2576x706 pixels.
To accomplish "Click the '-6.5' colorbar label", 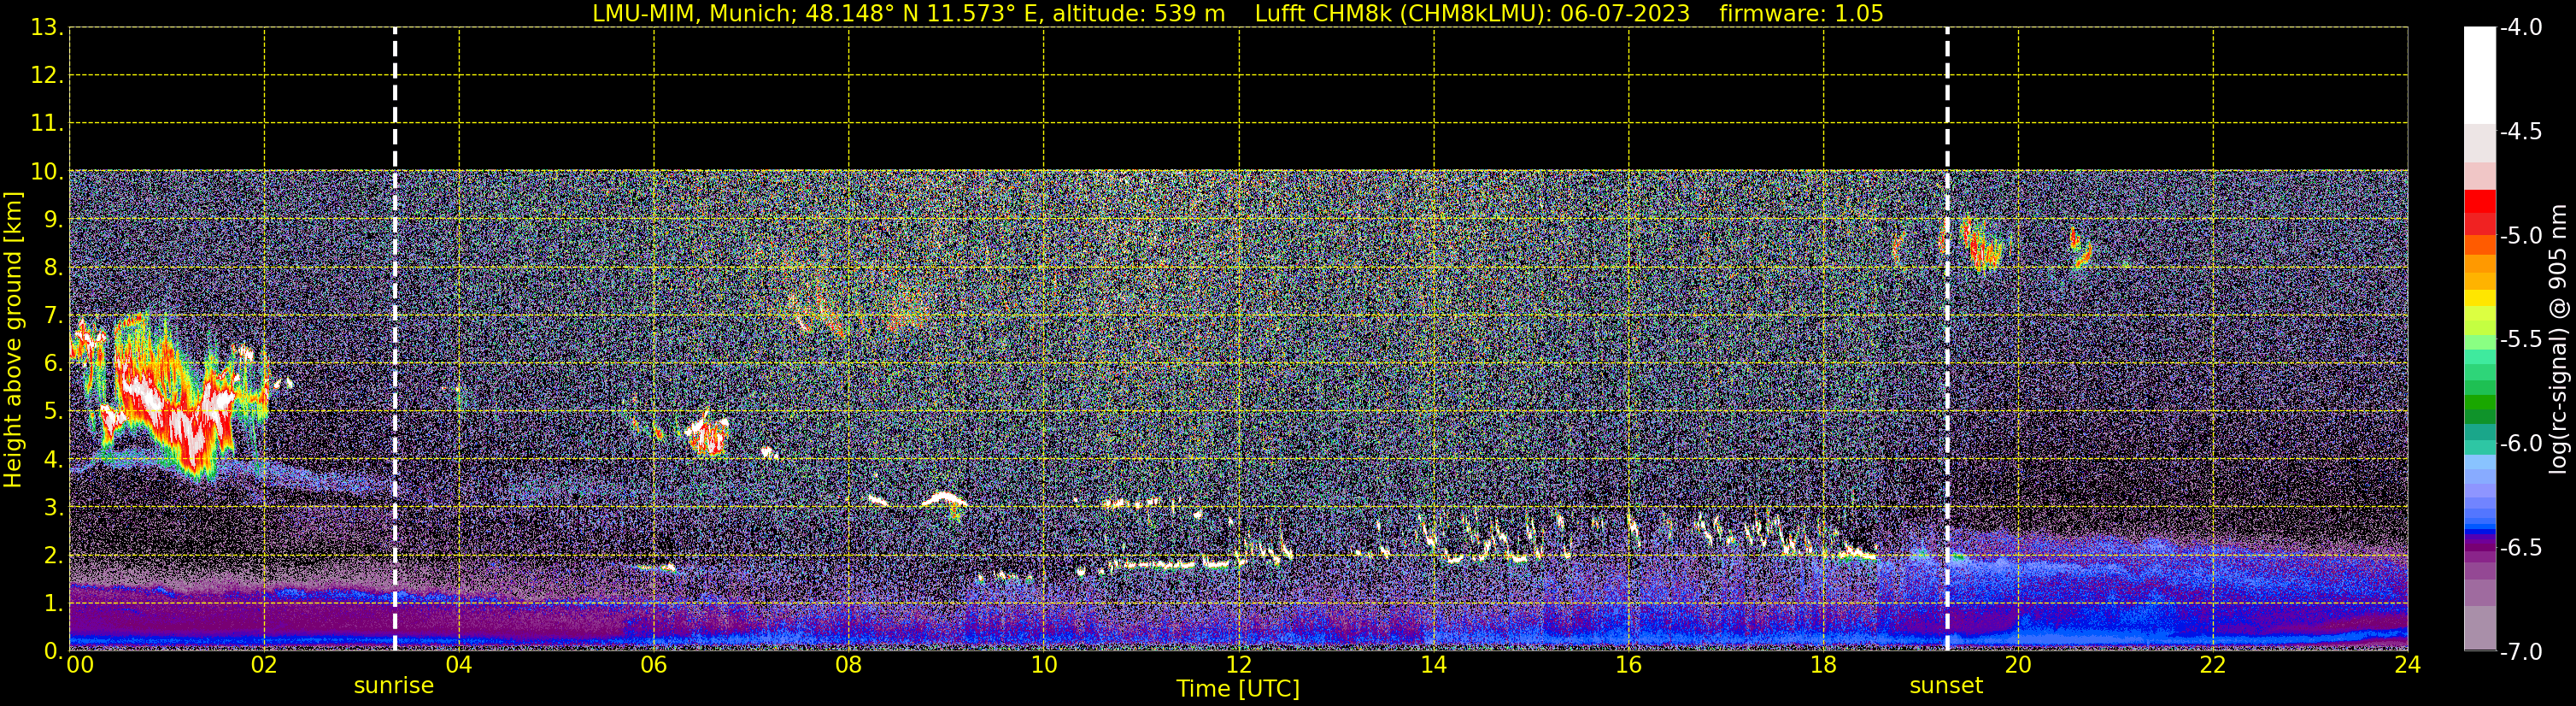I will pyautogui.click(x=2521, y=548).
